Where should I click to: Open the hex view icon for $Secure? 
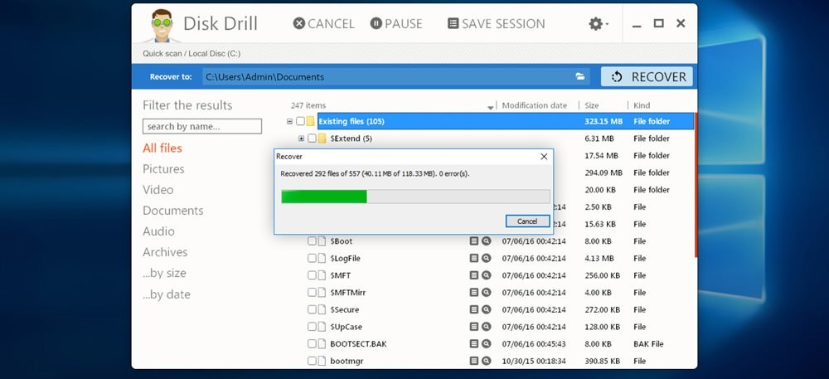tap(473, 310)
